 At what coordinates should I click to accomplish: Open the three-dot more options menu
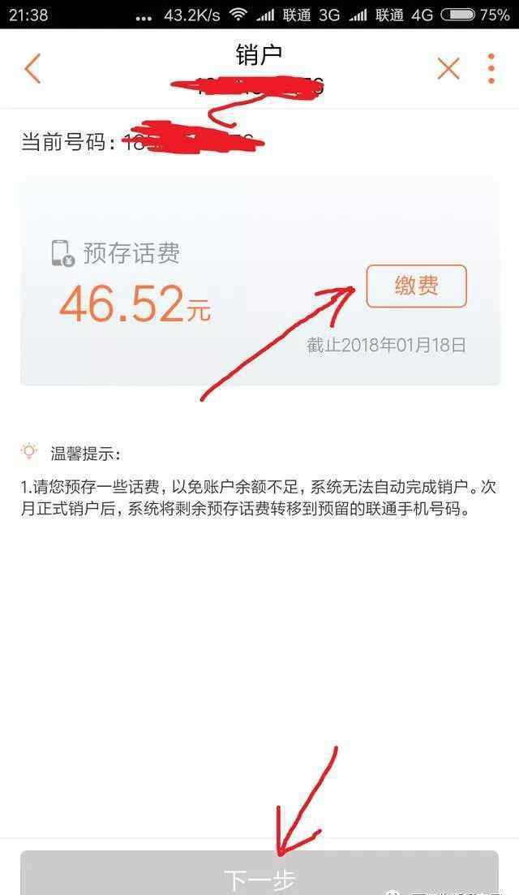click(491, 69)
